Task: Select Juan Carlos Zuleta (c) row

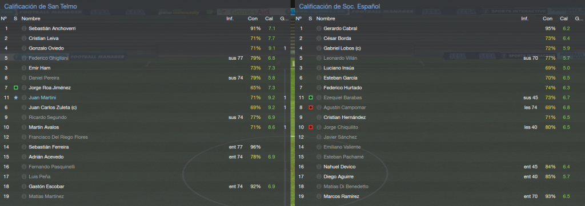Action: coord(145,108)
